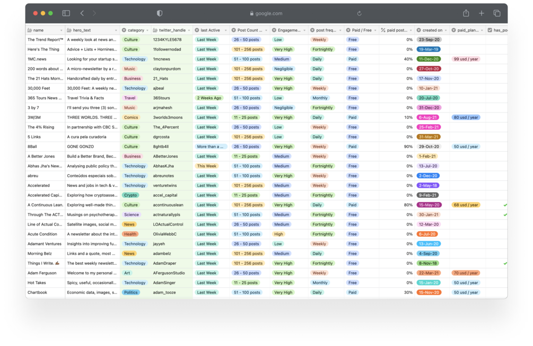Click the 'Travel' category tag
533x346 pixels.
[130, 98]
